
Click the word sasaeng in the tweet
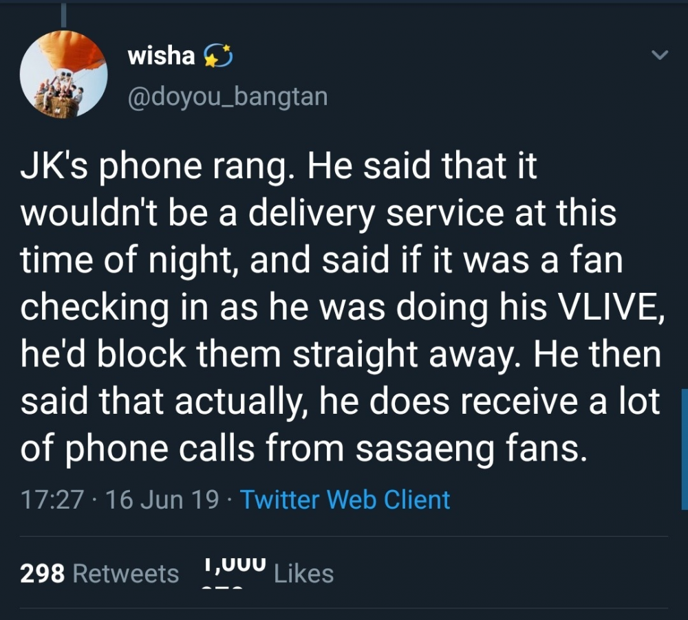[424, 449]
